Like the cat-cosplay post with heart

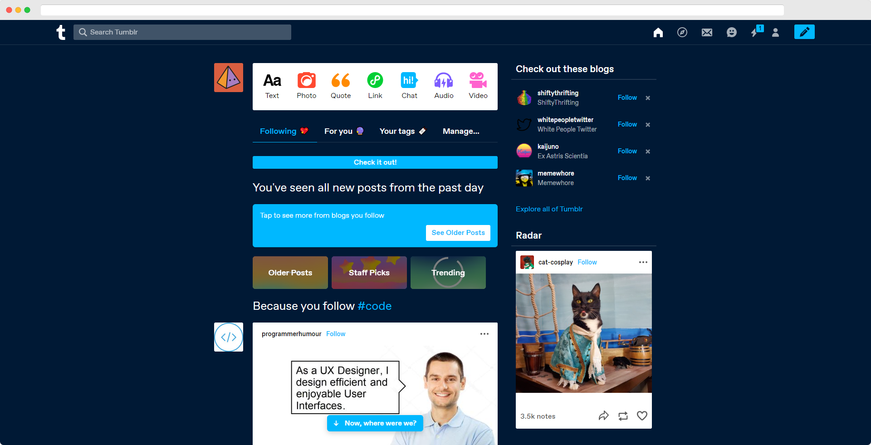(642, 416)
